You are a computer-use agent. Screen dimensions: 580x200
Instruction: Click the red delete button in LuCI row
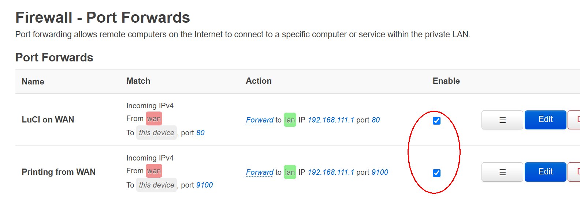pyautogui.click(x=574, y=120)
